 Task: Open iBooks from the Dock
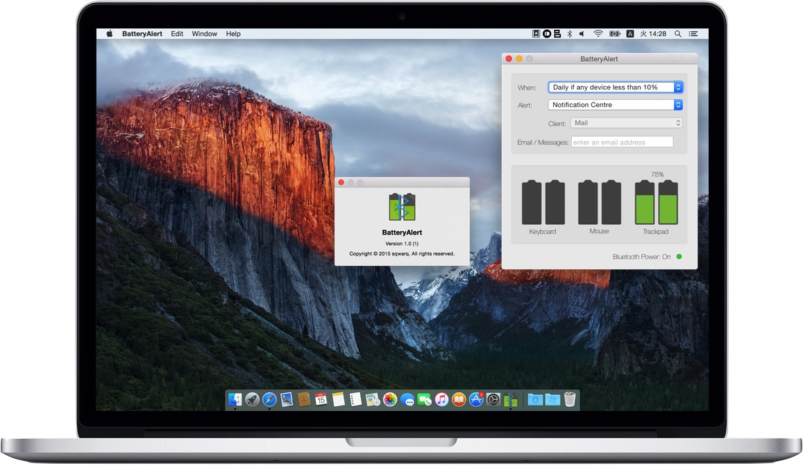459,399
